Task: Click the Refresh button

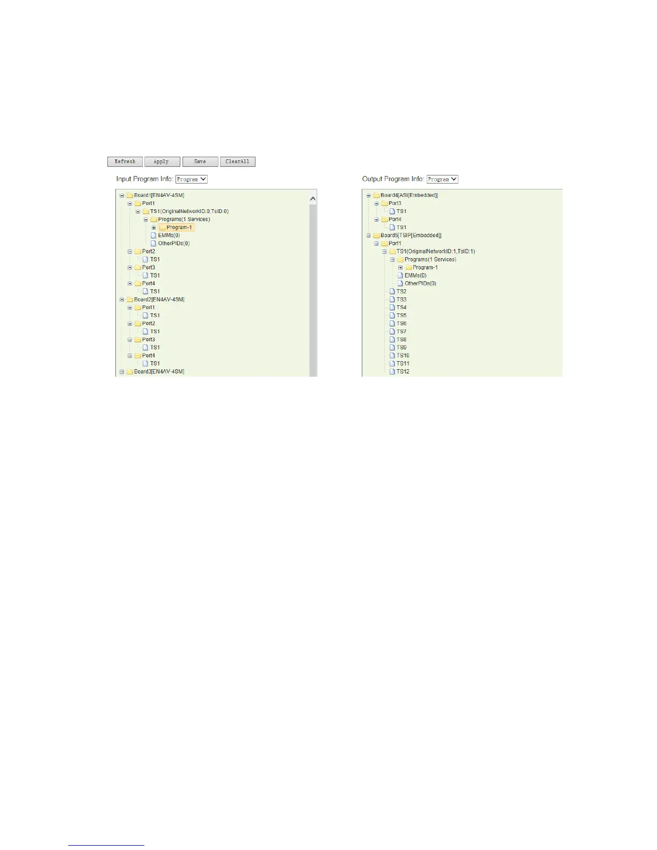Action: [x=125, y=162]
